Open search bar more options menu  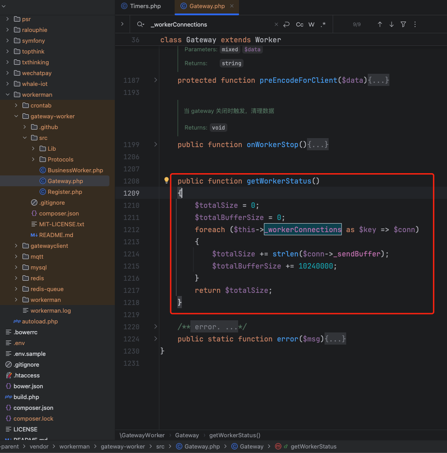pos(415,25)
